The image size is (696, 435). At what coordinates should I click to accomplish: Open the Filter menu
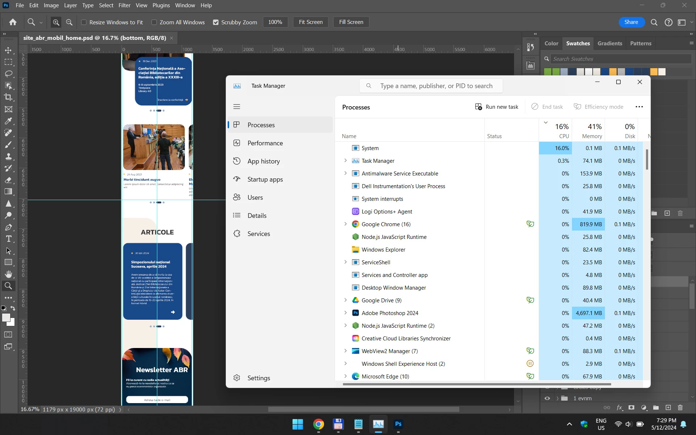(x=124, y=5)
